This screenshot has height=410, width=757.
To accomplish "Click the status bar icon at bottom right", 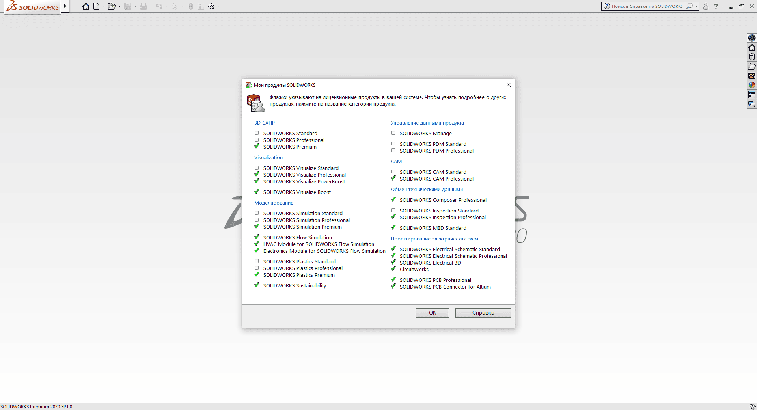I will click(x=752, y=406).
